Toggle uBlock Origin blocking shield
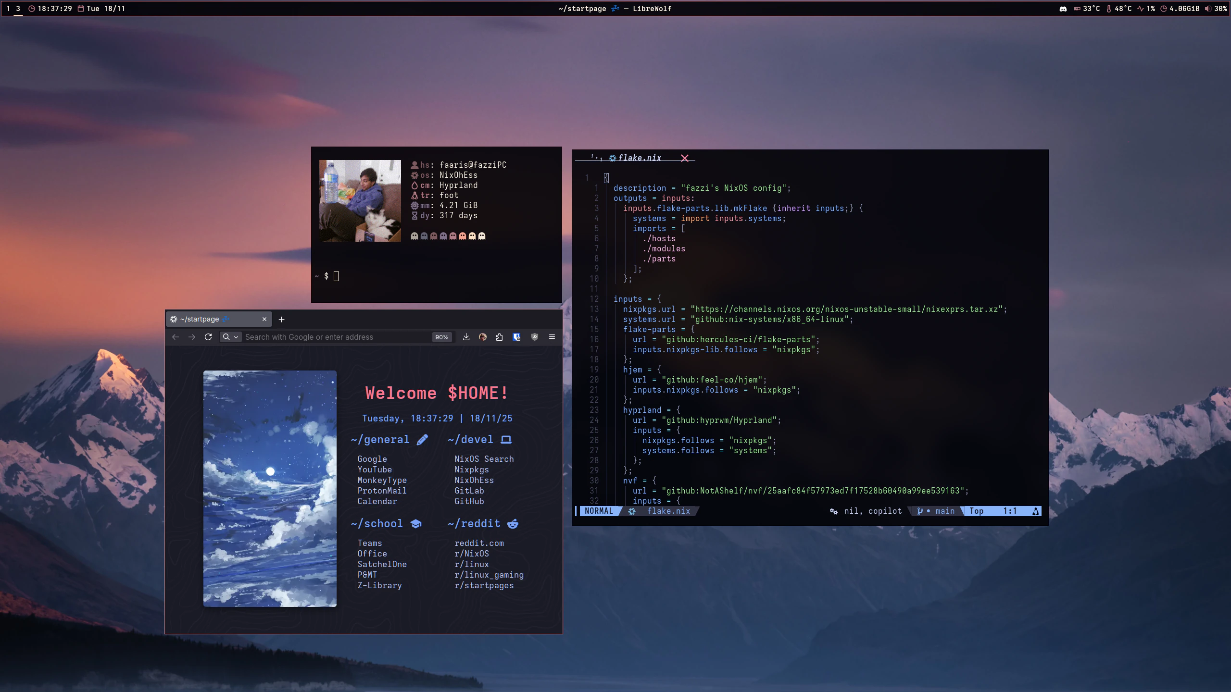Viewport: 1231px width, 692px height. coord(534,337)
